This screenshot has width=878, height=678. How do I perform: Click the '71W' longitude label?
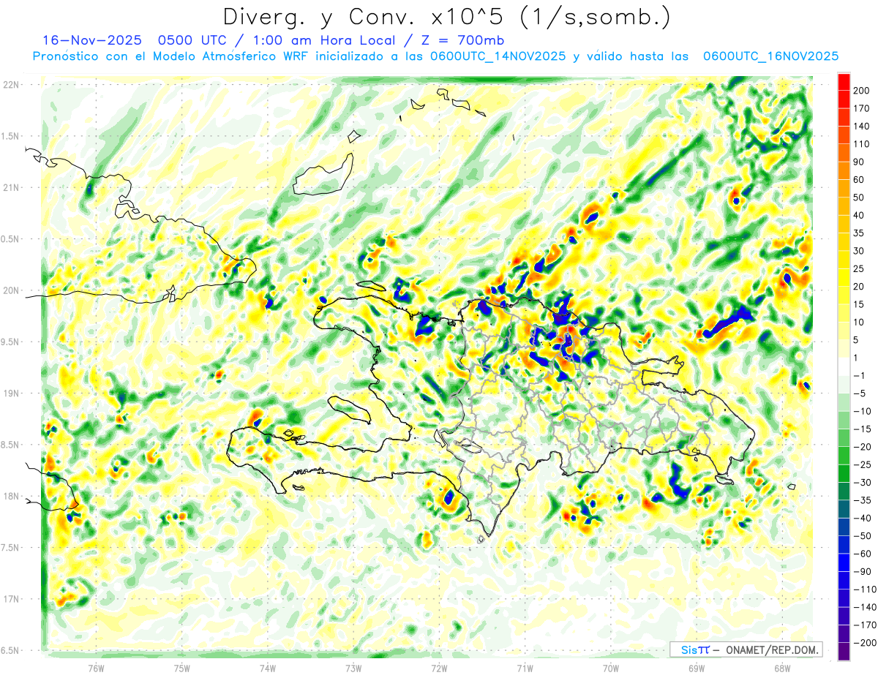click(x=525, y=668)
